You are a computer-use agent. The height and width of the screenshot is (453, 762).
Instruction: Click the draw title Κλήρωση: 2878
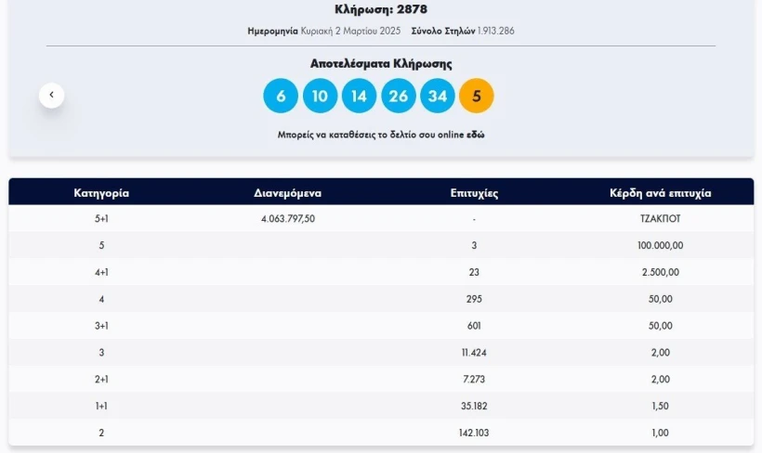click(x=381, y=9)
